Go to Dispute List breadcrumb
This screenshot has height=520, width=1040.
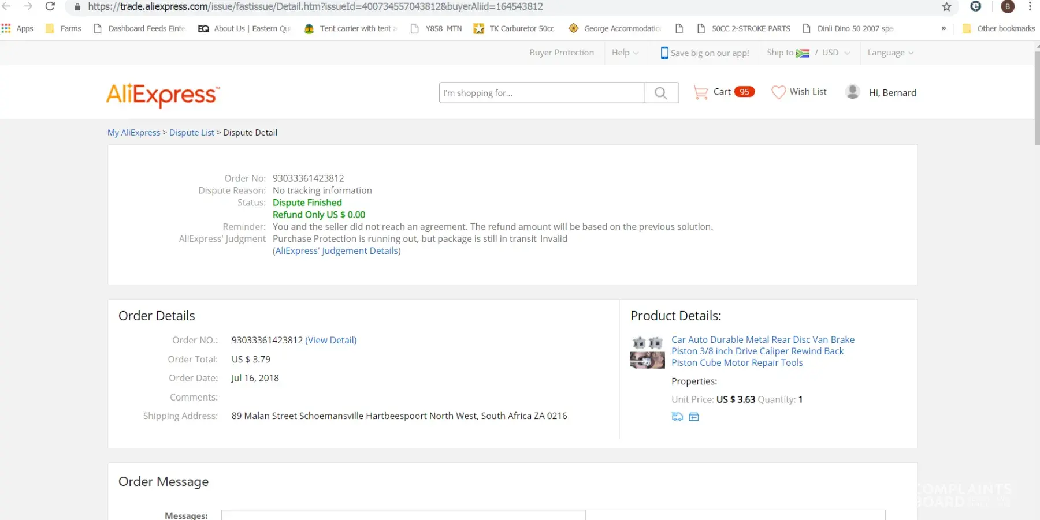191,132
